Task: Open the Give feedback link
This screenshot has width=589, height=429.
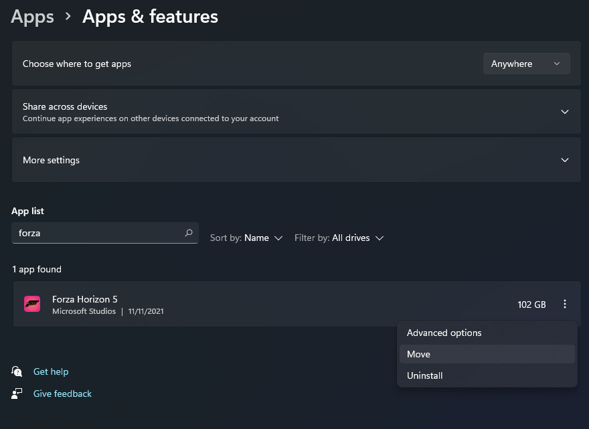Action: [62, 394]
